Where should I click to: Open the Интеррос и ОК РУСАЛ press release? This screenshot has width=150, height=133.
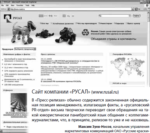pos(70,62)
